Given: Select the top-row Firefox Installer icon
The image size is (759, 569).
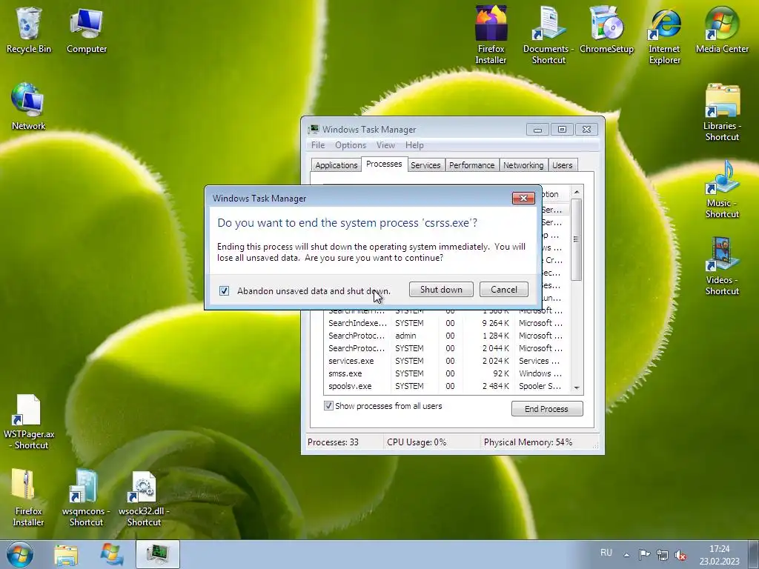Looking at the screenshot, I should (x=491, y=35).
